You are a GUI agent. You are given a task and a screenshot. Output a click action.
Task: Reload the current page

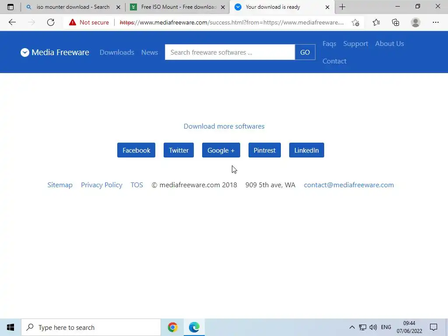coord(51,22)
